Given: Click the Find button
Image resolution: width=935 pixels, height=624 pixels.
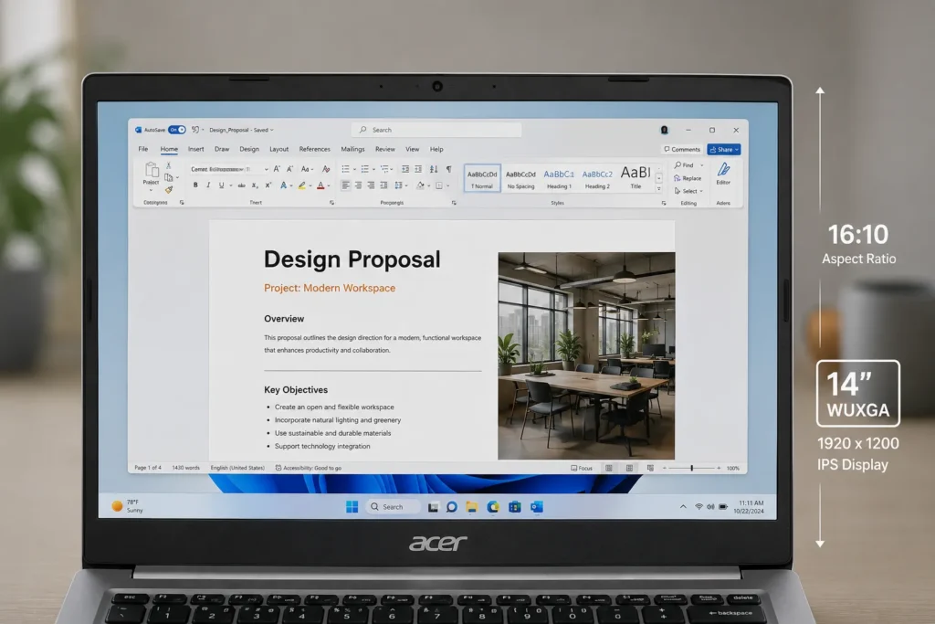Looking at the screenshot, I should 684,164.
